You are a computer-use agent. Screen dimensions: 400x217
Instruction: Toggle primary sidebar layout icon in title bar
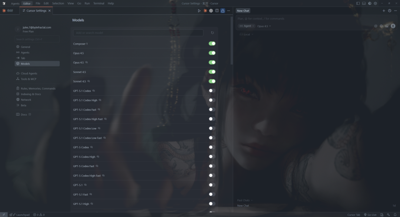(x=358, y=3)
